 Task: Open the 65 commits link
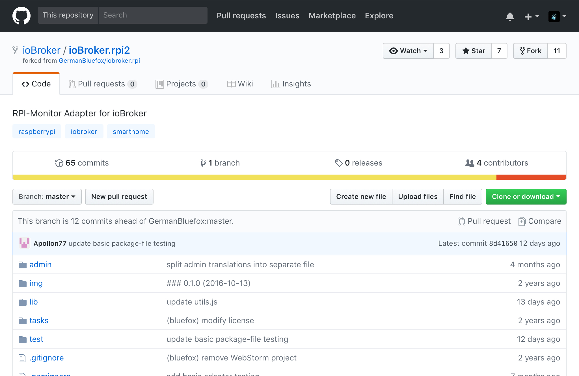(x=82, y=163)
